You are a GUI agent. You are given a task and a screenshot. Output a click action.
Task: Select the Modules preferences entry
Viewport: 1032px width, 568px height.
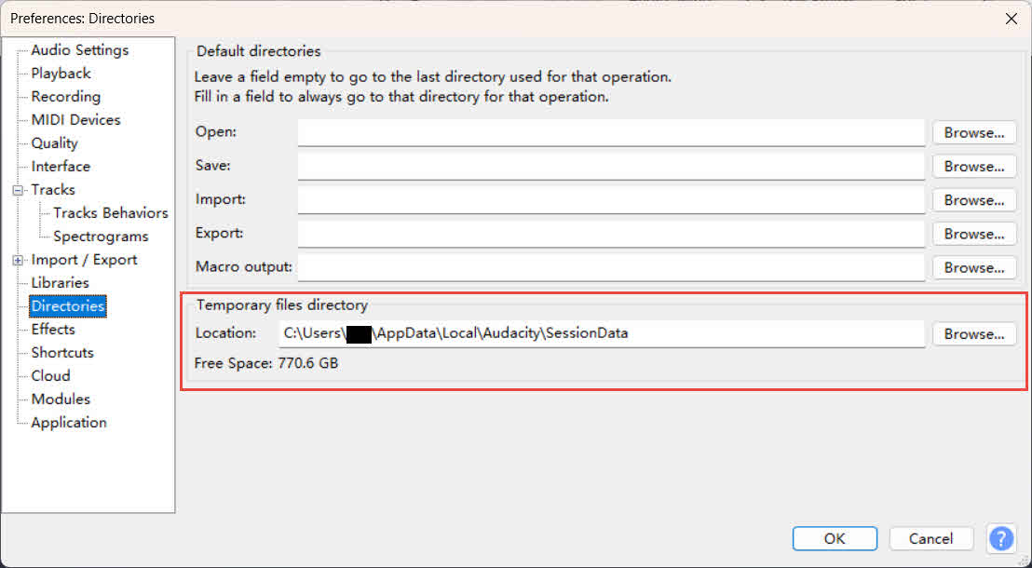[x=60, y=399]
